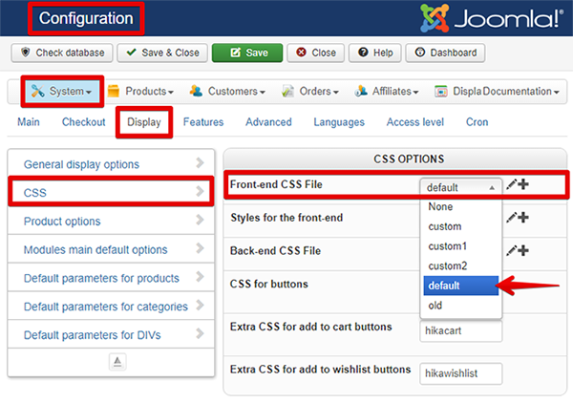Expand Default parameters for products chevron

point(200,277)
